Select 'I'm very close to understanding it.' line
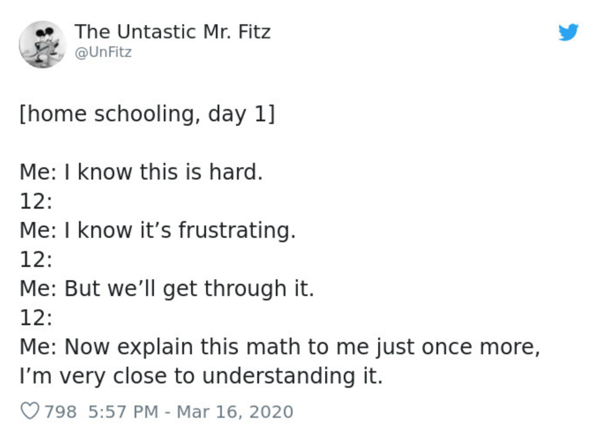601x443 pixels. coord(201,376)
